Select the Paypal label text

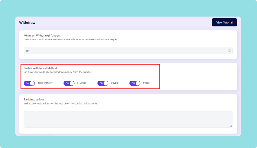[x=115, y=83]
